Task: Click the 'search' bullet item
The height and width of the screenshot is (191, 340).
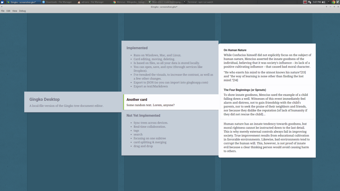Action: (x=138, y=135)
